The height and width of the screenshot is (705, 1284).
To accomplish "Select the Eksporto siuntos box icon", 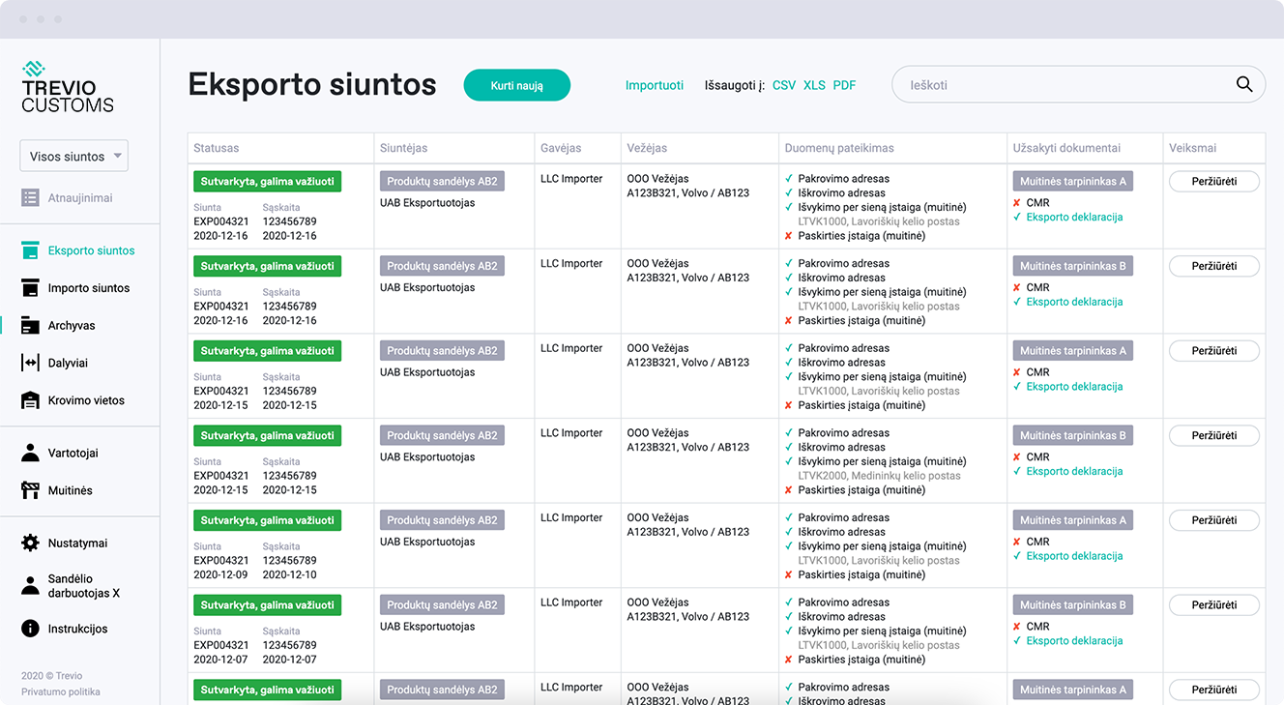I will [x=30, y=250].
